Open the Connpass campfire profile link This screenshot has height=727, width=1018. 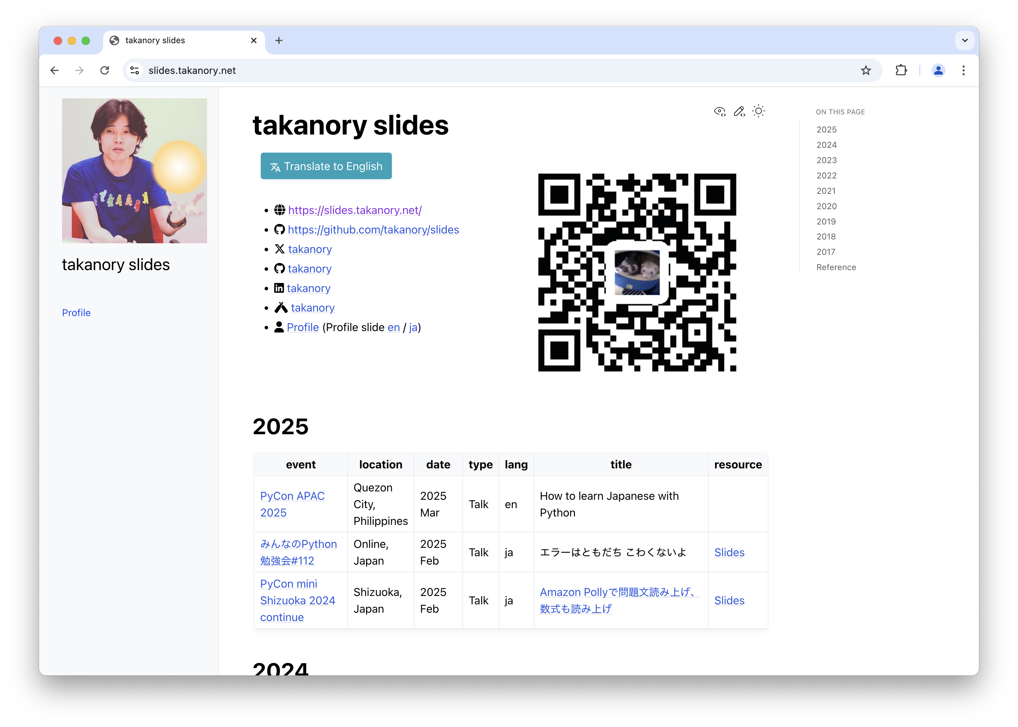(x=313, y=307)
